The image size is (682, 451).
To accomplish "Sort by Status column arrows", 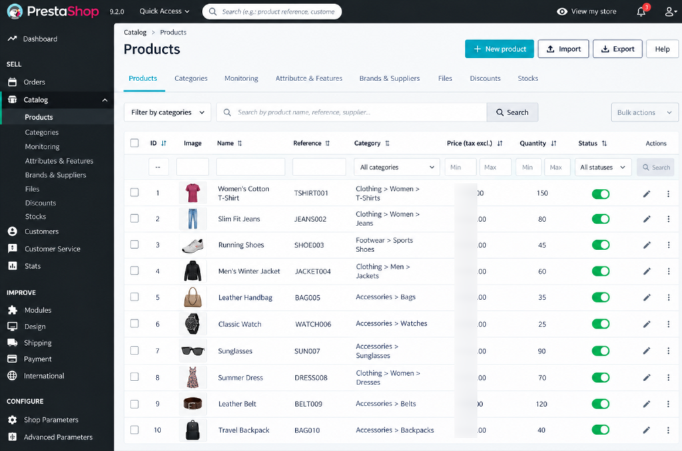I will pos(604,143).
